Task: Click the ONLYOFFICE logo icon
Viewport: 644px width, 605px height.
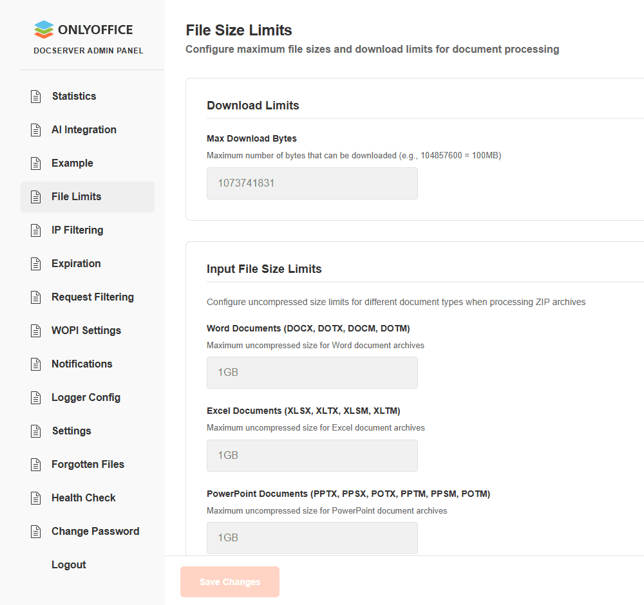Action: point(44,30)
